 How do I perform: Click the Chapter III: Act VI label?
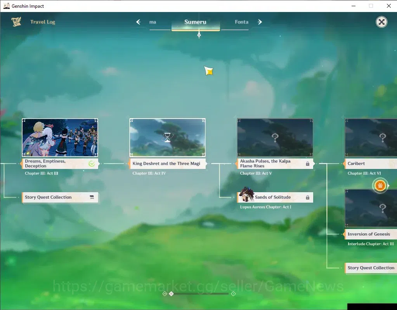pyautogui.click(x=364, y=173)
